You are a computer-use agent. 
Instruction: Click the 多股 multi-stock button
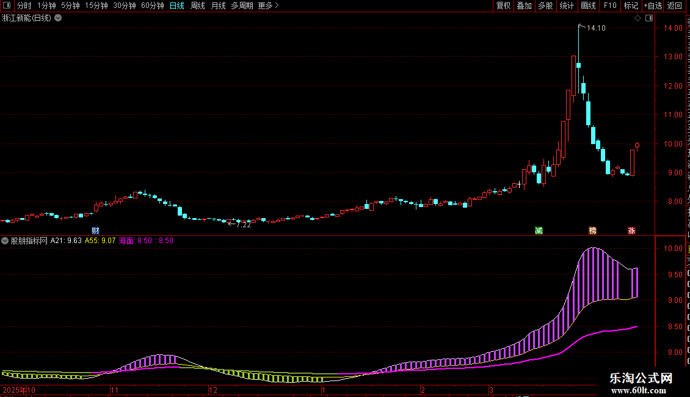tap(545, 5)
